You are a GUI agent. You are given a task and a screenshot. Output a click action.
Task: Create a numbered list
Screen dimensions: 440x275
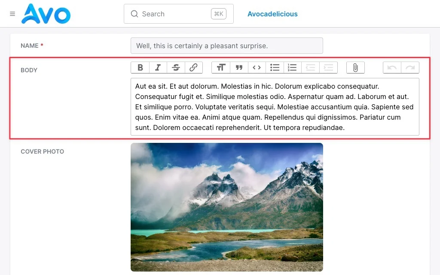click(292, 68)
